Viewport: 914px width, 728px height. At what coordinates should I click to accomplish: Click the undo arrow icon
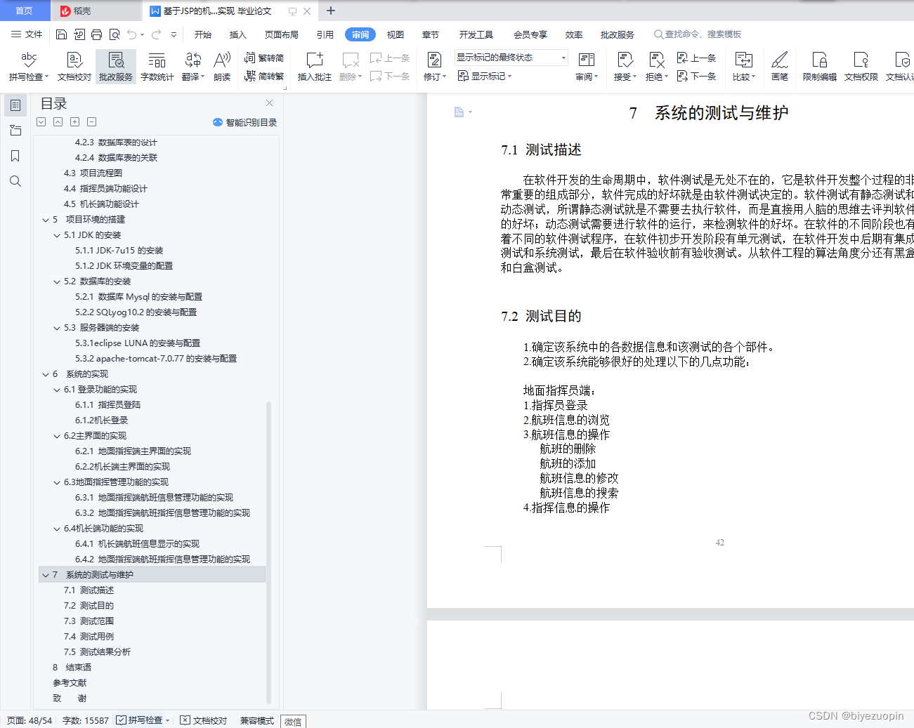tap(131, 34)
